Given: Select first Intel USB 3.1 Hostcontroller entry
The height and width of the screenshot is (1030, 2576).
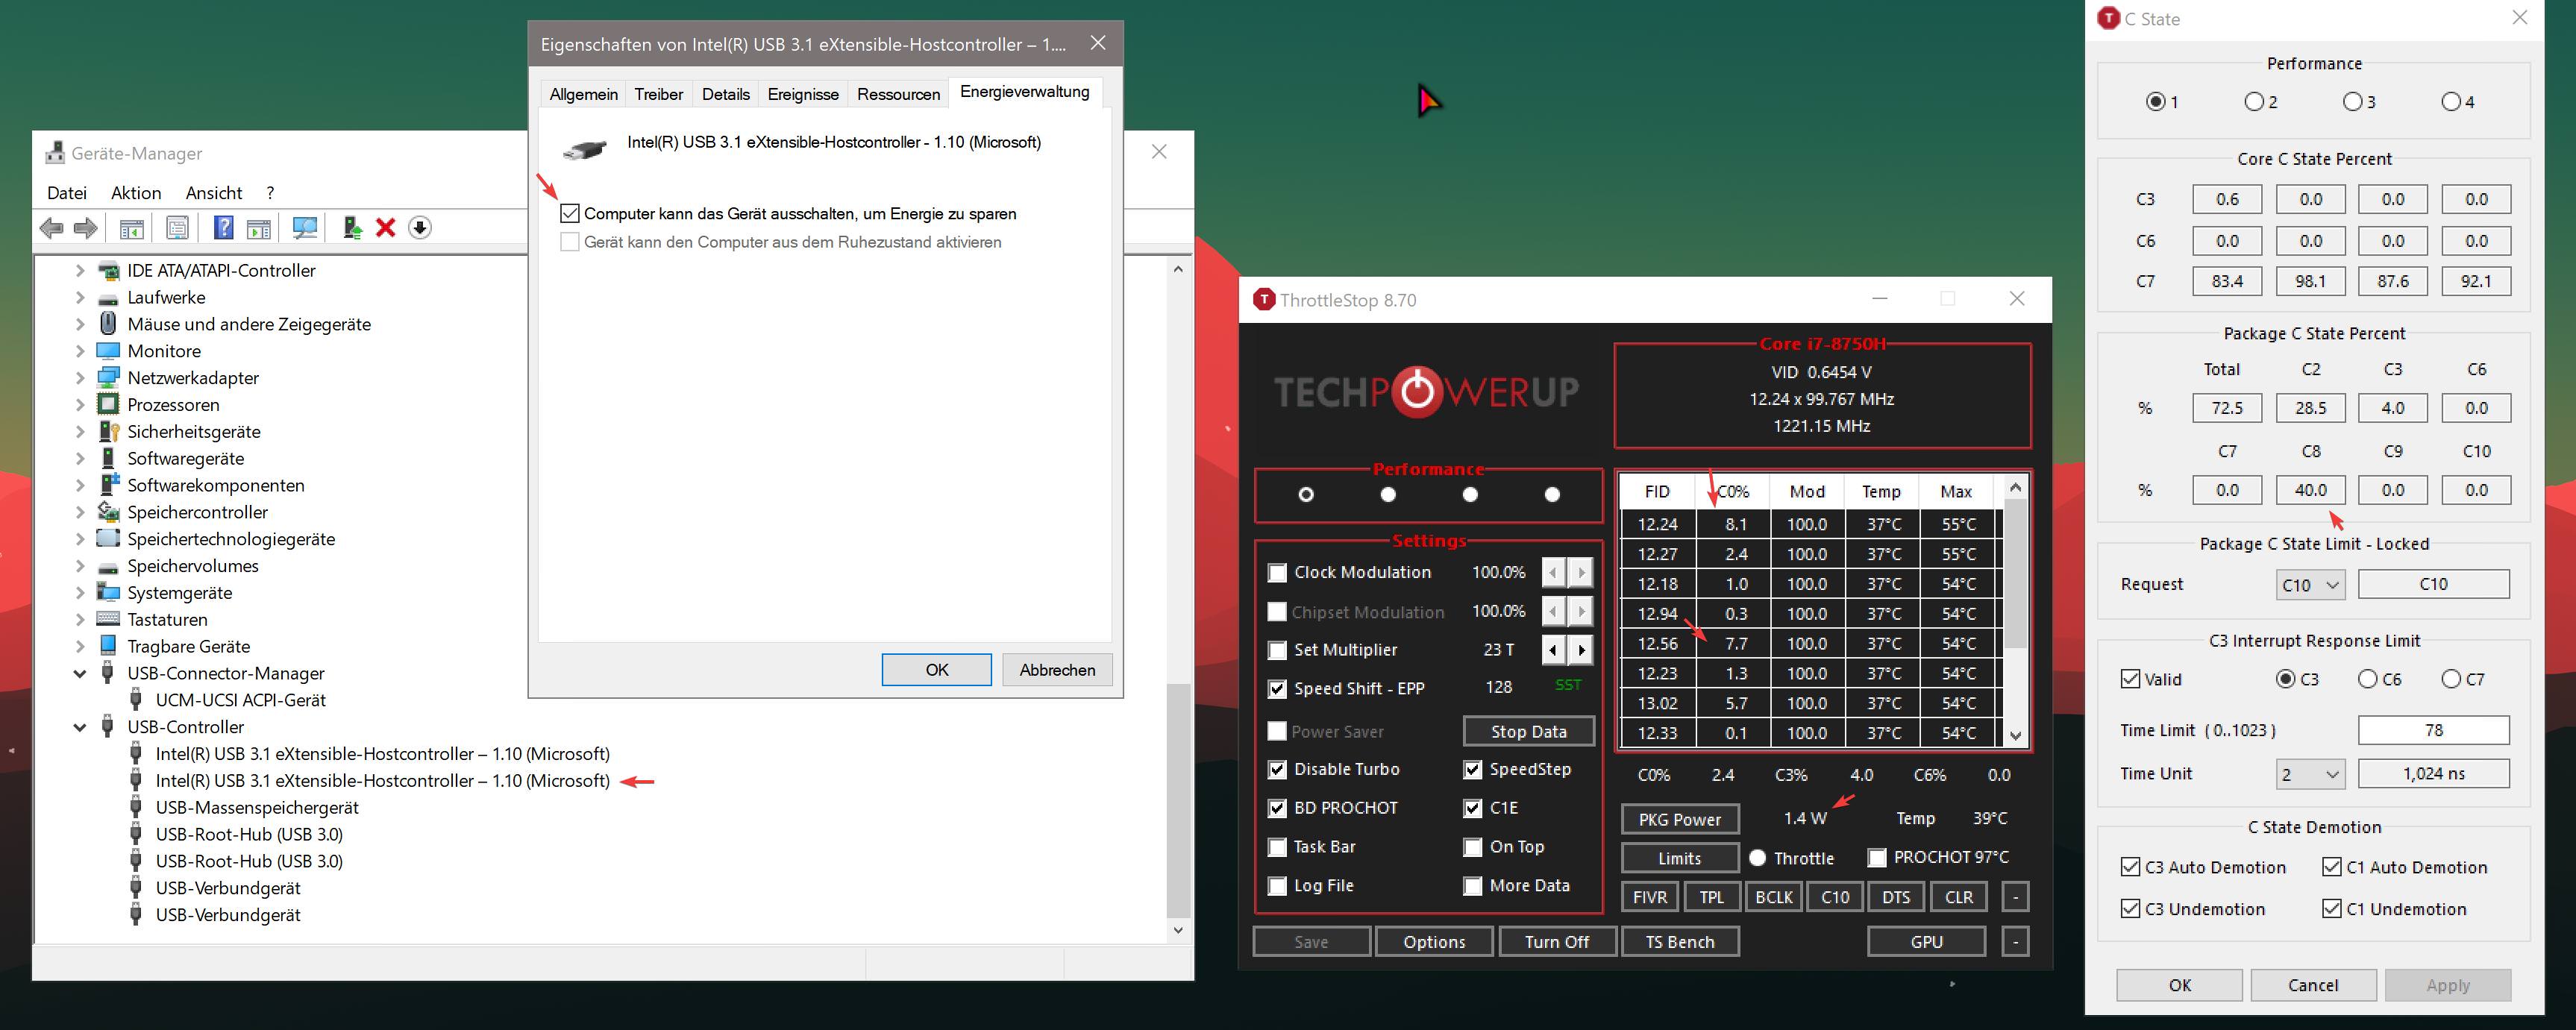Looking at the screenshot, I should (382, 754).
